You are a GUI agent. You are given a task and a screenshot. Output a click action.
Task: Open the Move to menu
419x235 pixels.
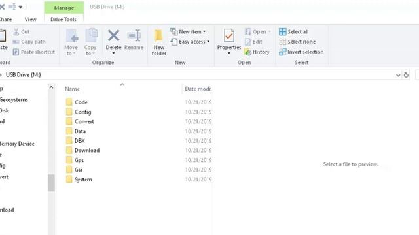(71, 42)
